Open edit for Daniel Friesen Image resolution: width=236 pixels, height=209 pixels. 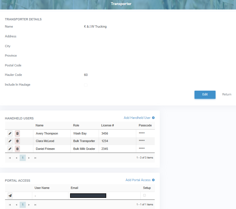(10, 149)
